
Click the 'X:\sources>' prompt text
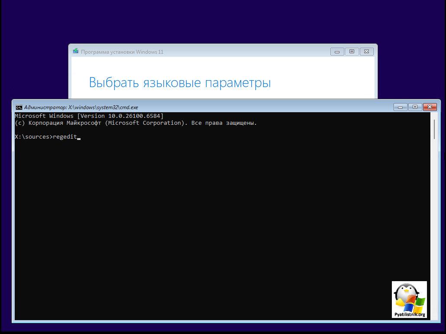33,137
